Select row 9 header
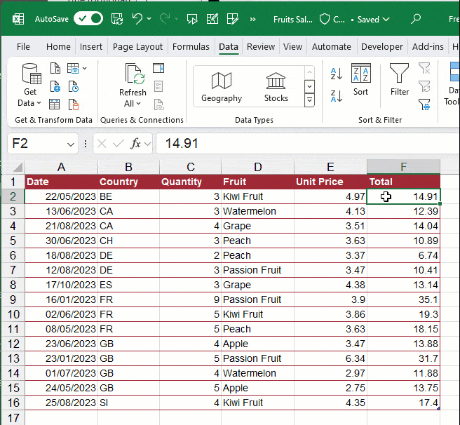The image size is (460, 425). click(x=13, y=299)
